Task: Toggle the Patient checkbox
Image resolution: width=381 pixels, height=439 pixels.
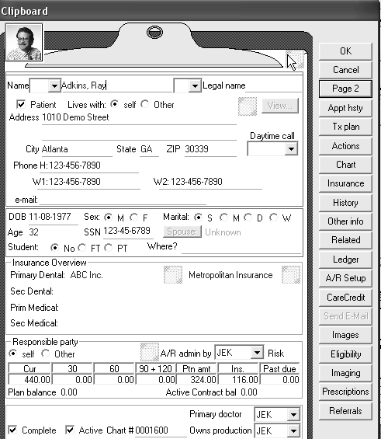Action: 21,105
